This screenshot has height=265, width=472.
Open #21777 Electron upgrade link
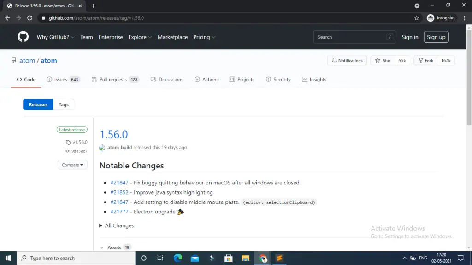pyautogui.click(x=119, y=212)
